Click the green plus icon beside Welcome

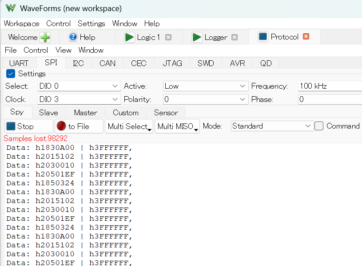click(45, 37)
